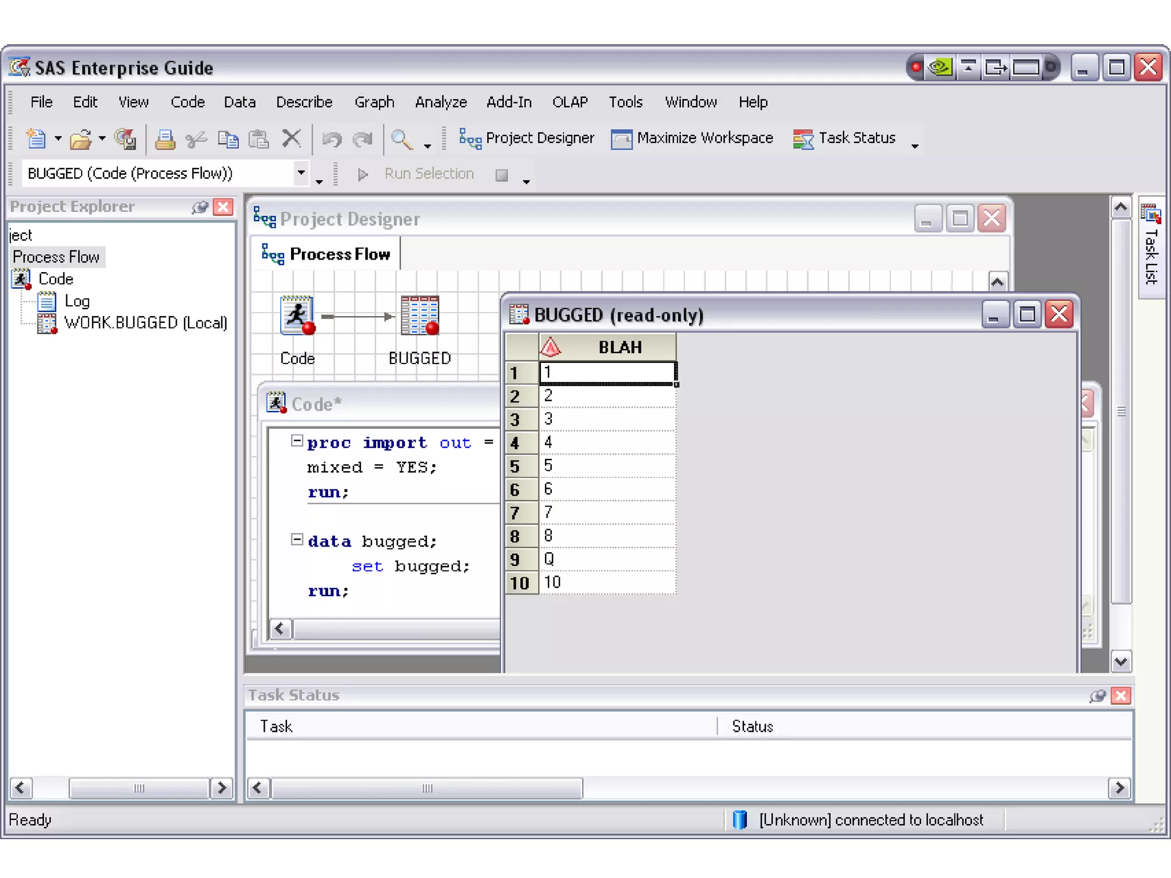Click the Copy toolbar icon

click(x=228, y=139)
